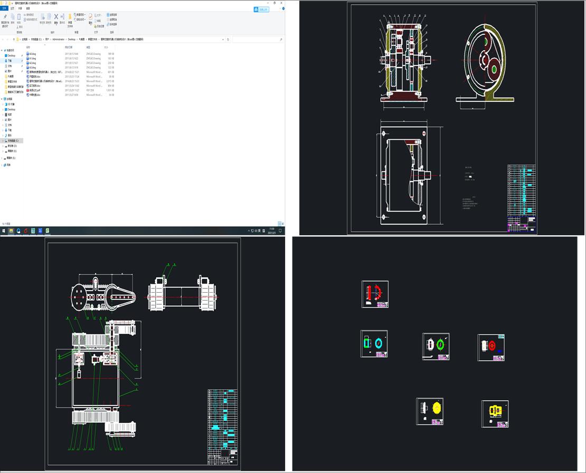This screenshot has width=586, height=473.
Task: Click the Pin to Quick Access icon
Action: click(x=5, y=17)
